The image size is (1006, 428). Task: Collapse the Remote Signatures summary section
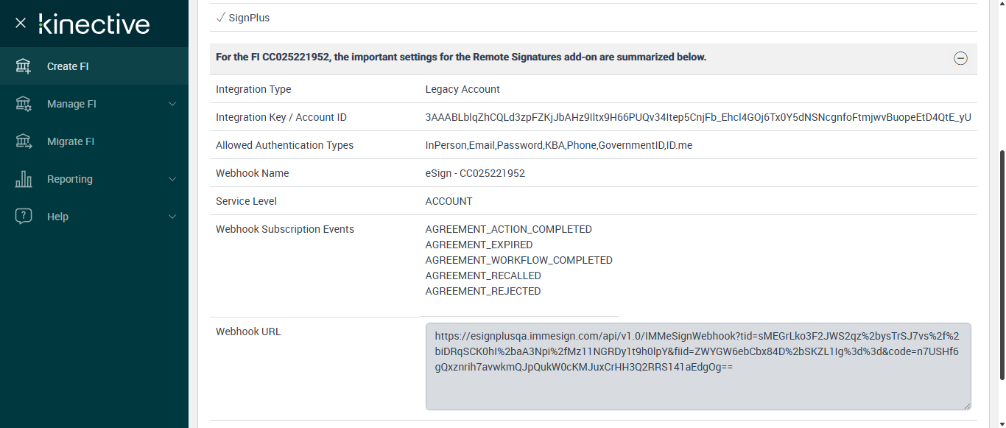click(960, 58)
